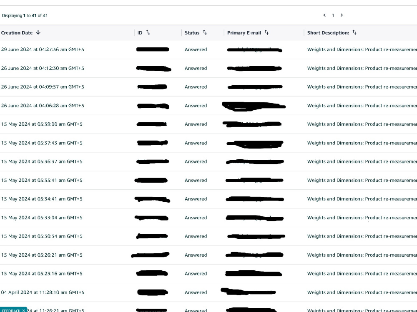Sort by Creation Date descending arrow
This screenshot has height=312, width=417.
coord(38,32)
